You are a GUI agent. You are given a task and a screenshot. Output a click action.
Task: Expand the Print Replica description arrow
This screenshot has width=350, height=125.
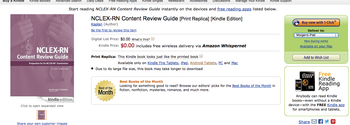pos(201,56)
